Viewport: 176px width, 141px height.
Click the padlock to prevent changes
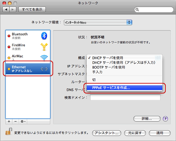(9, 131)
